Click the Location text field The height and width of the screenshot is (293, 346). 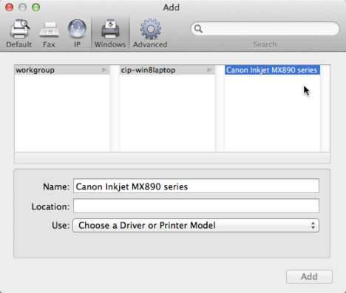196,206
